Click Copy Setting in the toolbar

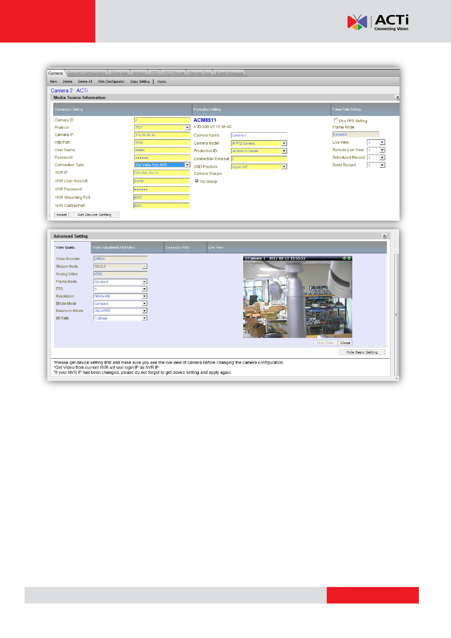tap(140, 82)
